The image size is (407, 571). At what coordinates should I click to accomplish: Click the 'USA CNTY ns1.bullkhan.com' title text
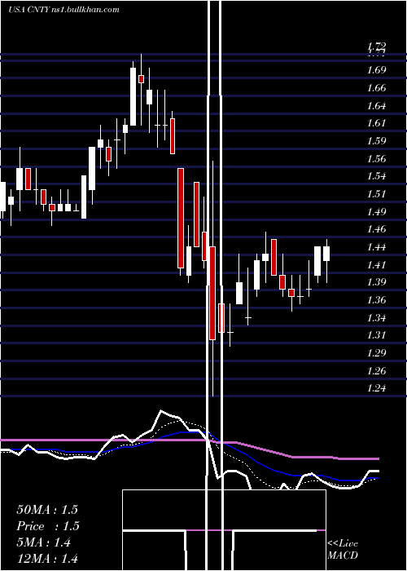pyautogui.click(x=64, y=10)
